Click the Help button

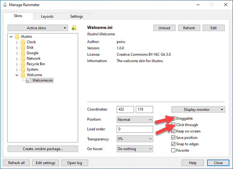coord(193,163)
